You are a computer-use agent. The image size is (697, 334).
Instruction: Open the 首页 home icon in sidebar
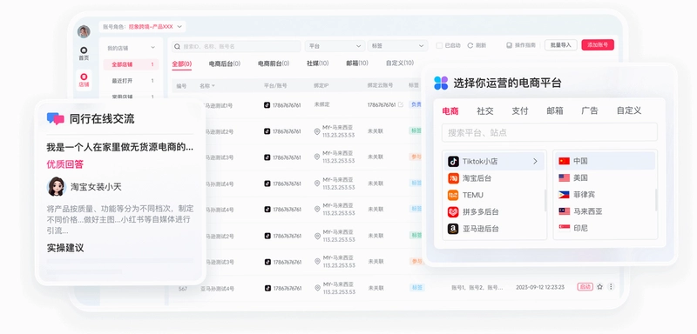[84, 50]
